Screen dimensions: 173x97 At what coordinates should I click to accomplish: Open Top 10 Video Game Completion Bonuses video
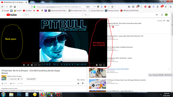120,47
